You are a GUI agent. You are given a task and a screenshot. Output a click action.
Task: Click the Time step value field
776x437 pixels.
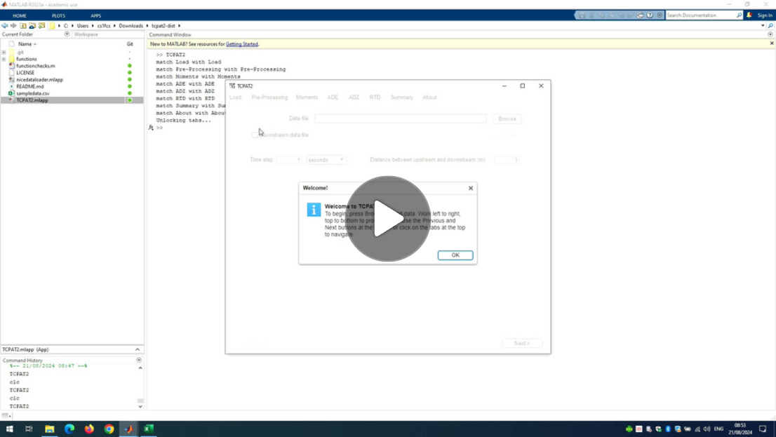point(289,160)
